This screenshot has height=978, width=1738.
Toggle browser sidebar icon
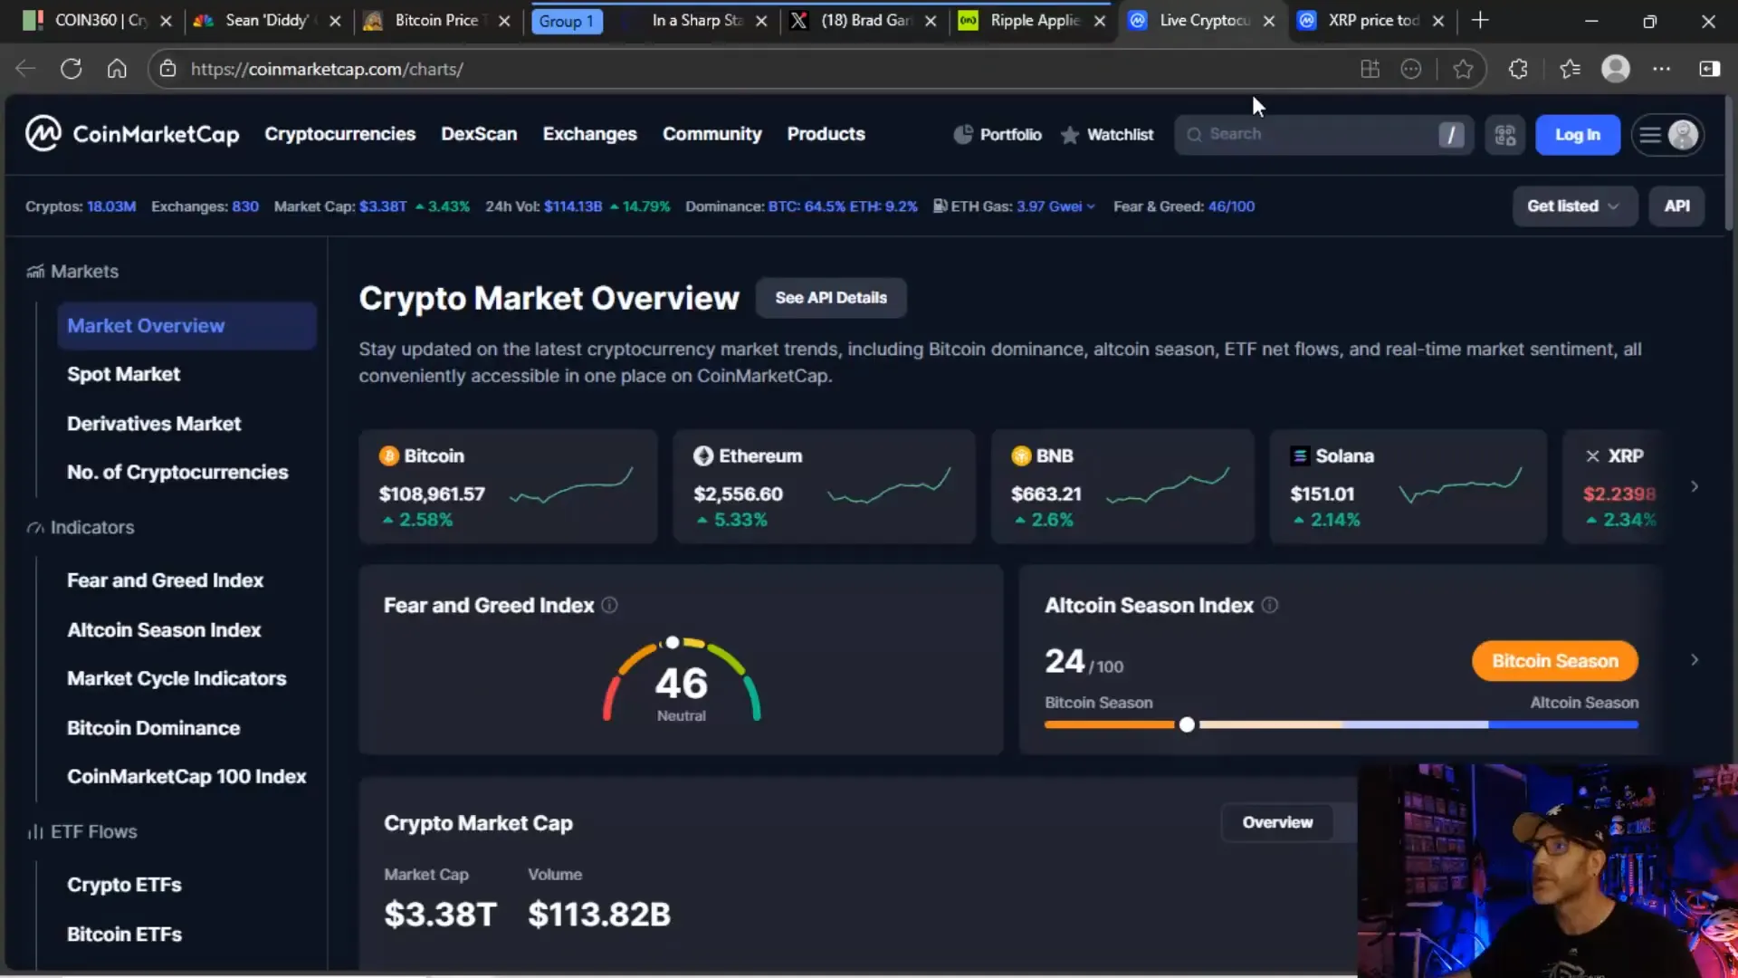point(1709,69)
